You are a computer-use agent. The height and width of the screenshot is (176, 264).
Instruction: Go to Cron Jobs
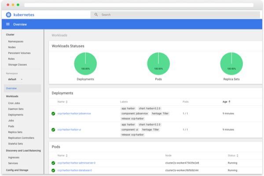coord(14,103)
